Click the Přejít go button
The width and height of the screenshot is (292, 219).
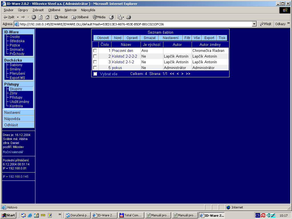coord(265,24)
